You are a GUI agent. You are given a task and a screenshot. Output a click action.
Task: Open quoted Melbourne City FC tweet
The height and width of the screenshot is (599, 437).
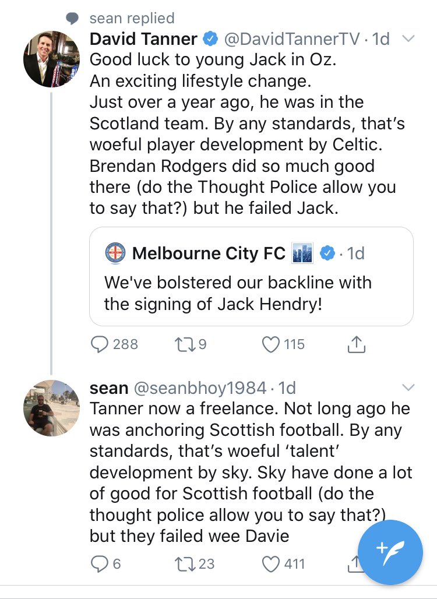tap(251, 277)
